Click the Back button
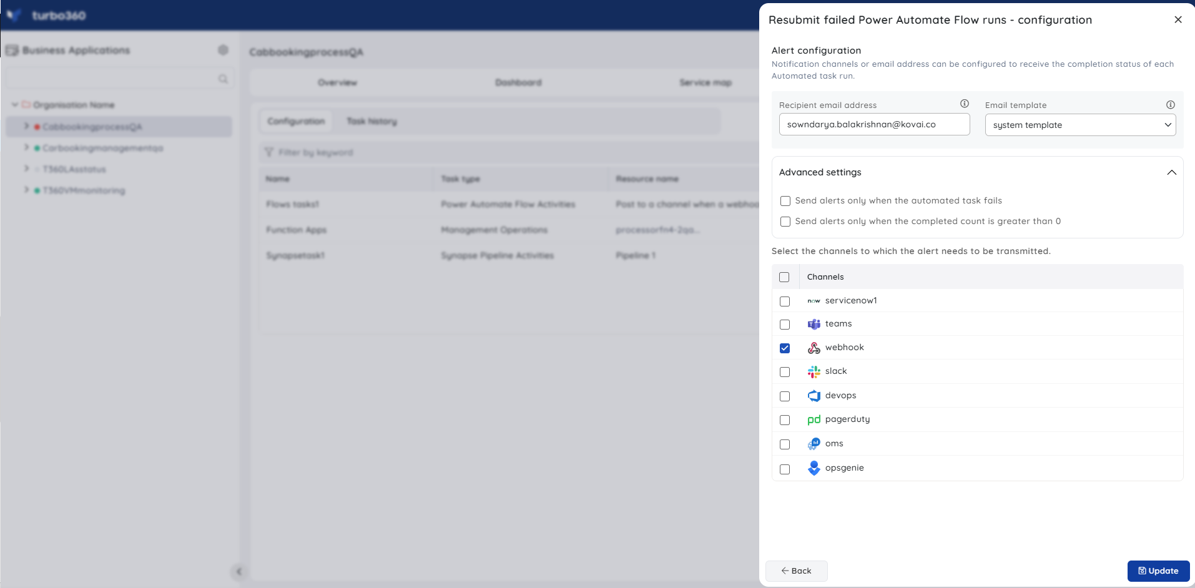Viewport: 1195px width, 588px height. pos(796,571)
